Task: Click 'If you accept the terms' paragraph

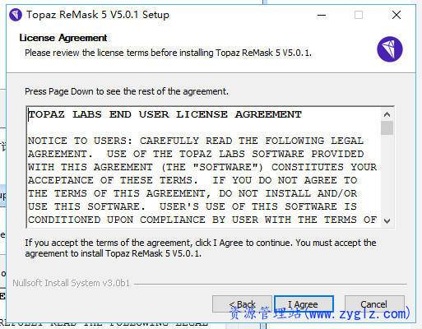Action: [201, 248]
